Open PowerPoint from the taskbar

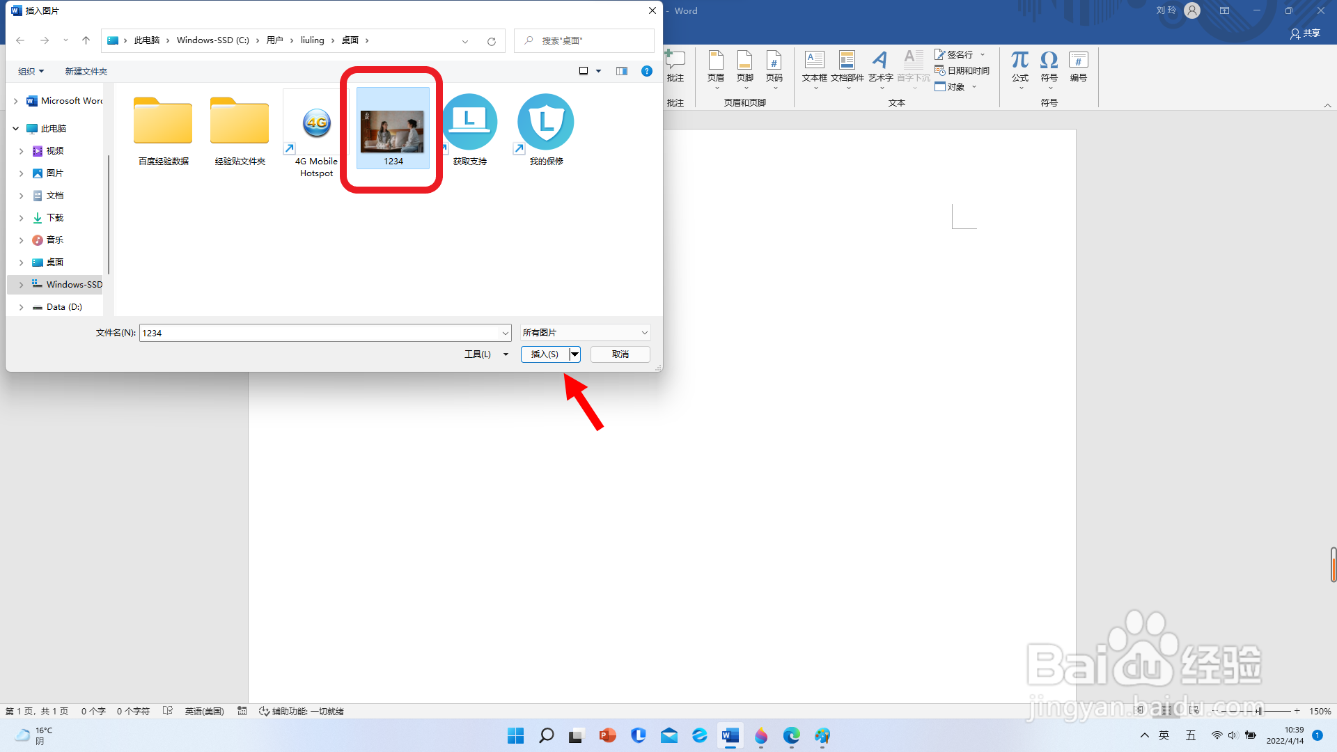607,736
